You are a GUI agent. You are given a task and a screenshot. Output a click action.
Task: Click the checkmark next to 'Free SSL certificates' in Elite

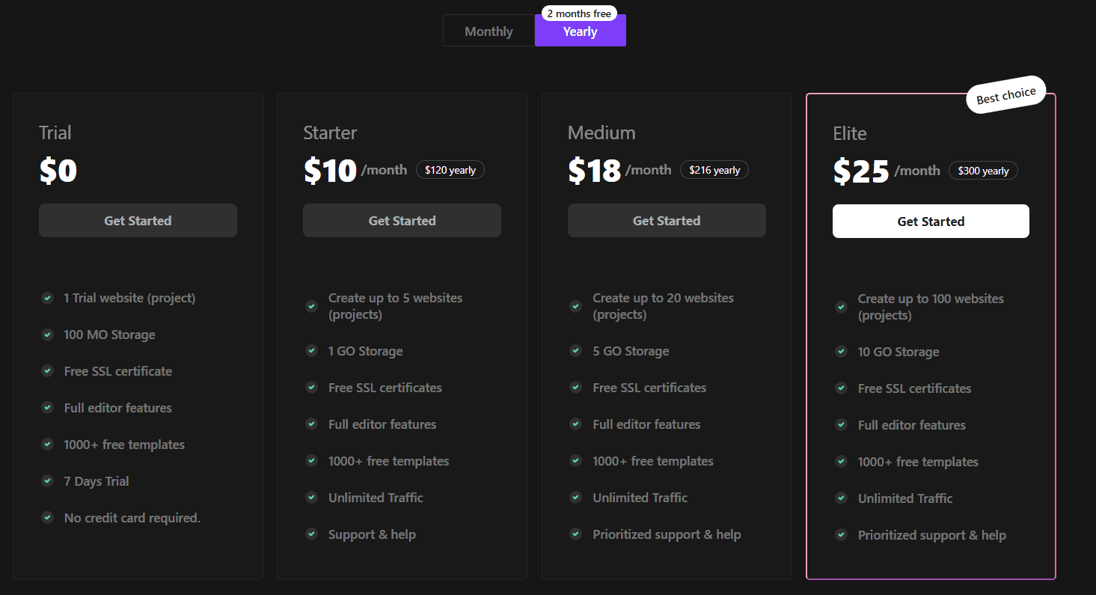tap(840, 388)
